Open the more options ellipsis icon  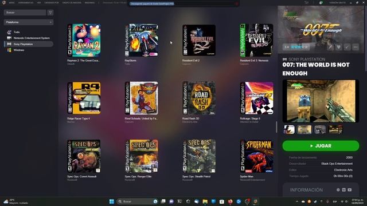pyautogui.click(x=356, y=47)
